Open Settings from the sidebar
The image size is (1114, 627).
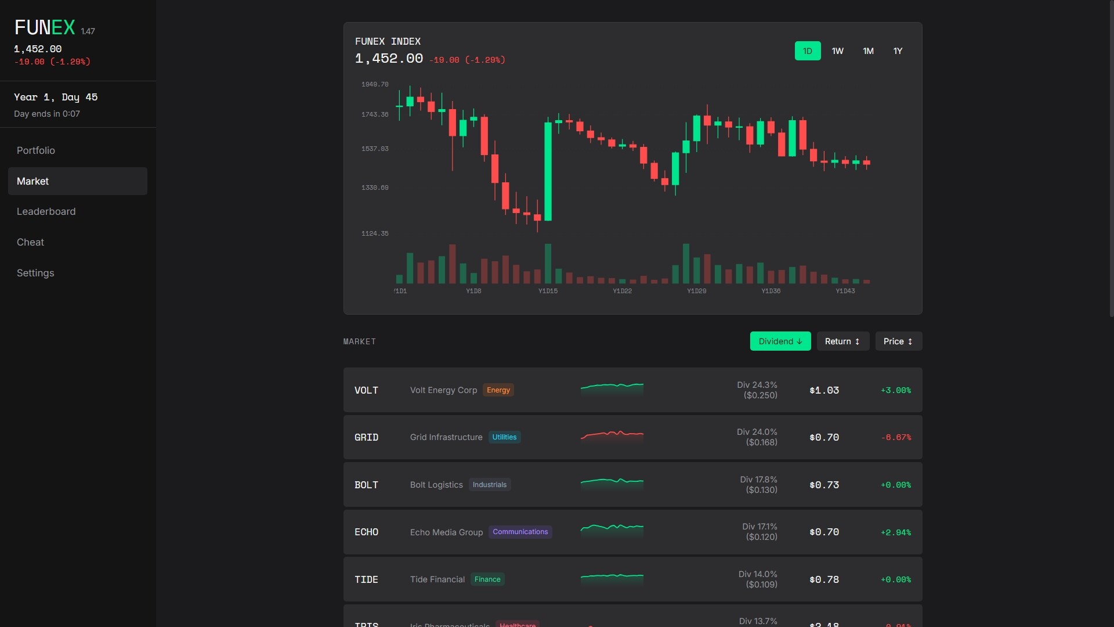pos(78,273)
